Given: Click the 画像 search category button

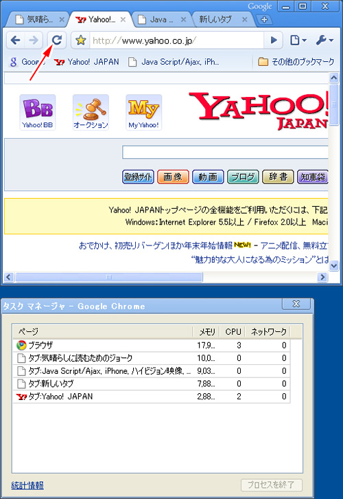Looking at the screenshot, I should coord(173,177).
